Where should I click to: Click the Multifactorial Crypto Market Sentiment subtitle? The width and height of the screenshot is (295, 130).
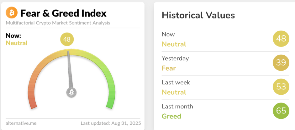pyautogui.click(x=58, y=23)
